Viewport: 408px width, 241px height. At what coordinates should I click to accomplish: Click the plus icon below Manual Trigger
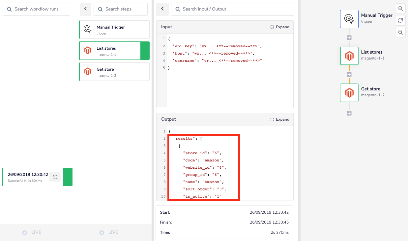tap(349, 37)
